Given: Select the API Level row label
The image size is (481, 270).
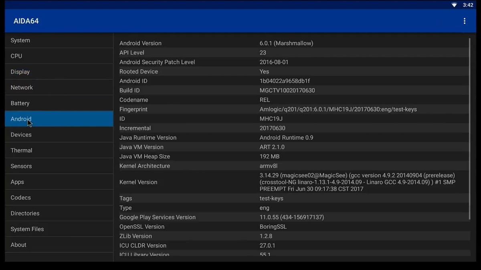Looking at the screenshot, I should (x=131, y=52).
